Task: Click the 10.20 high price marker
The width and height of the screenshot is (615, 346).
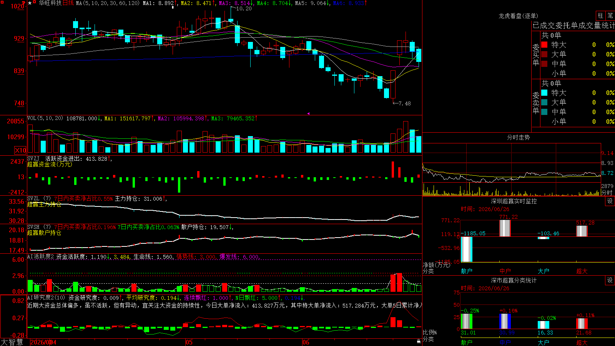Action: [x=244, y=8]
